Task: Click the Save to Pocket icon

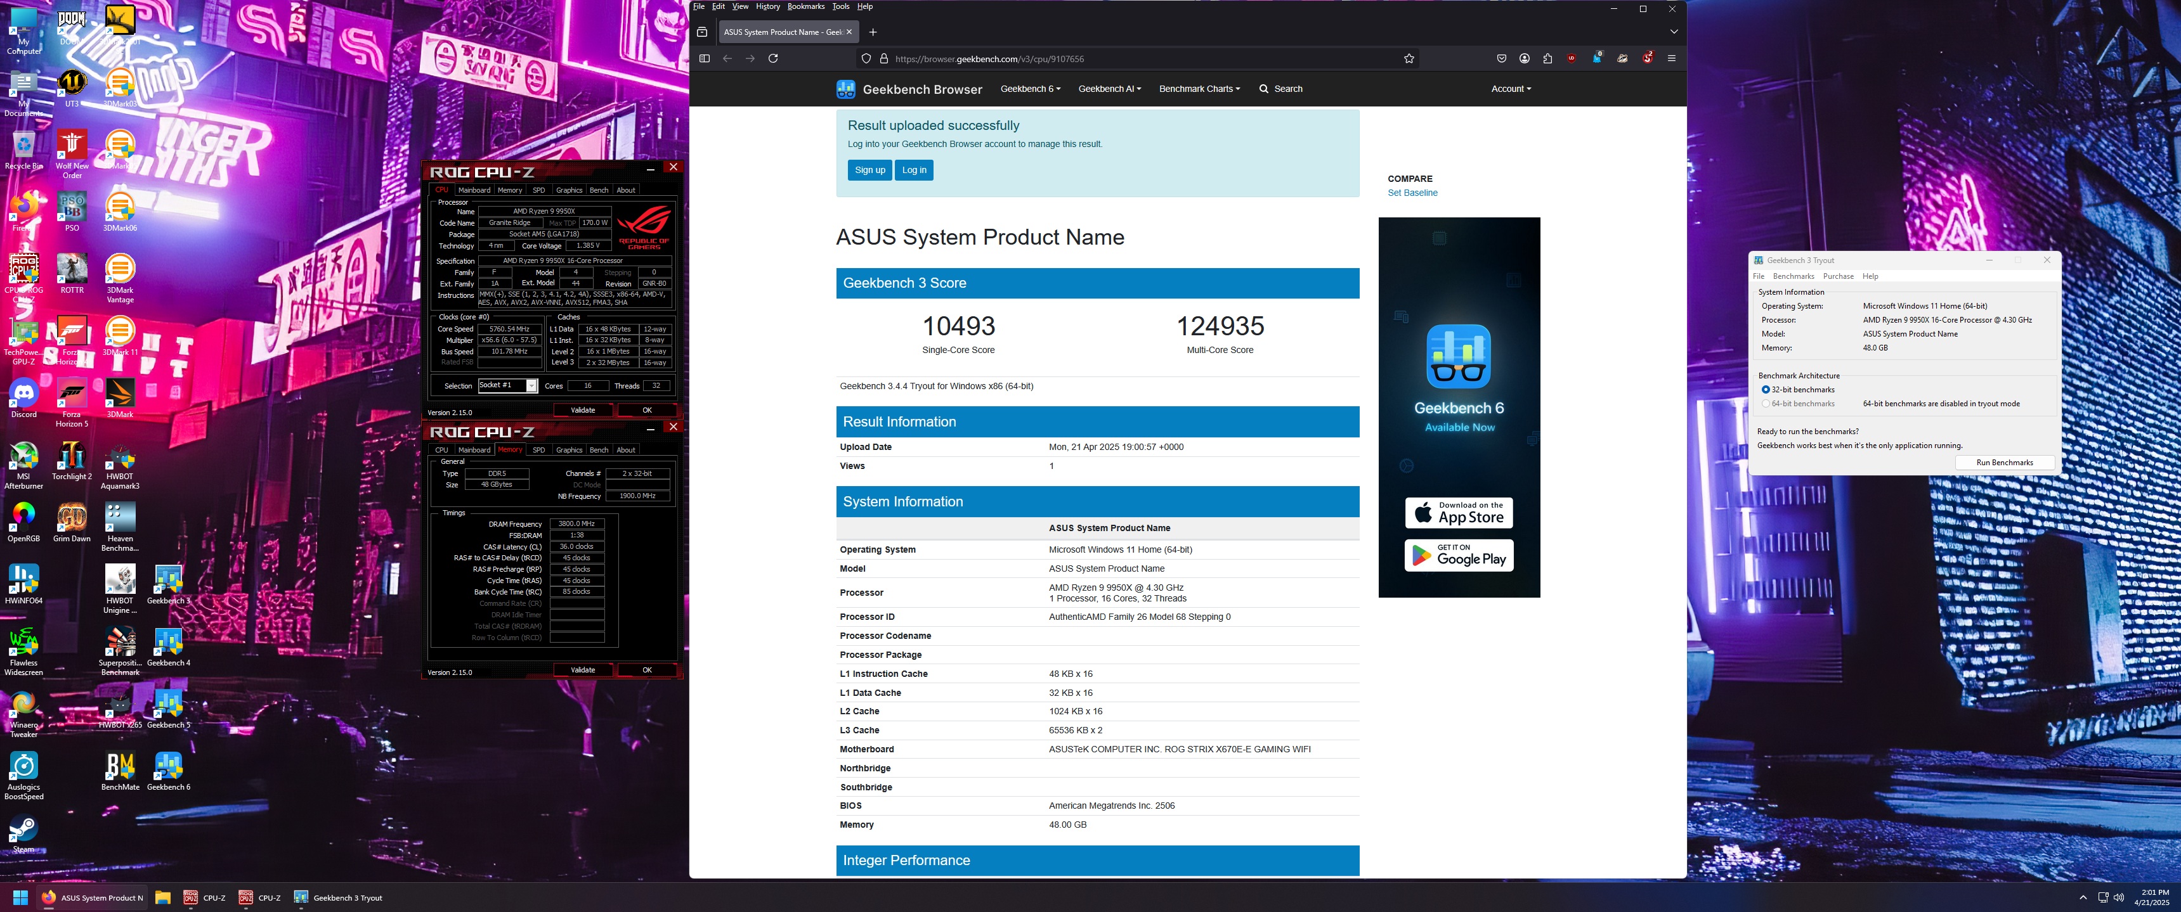Action: tap(1501, 58)
